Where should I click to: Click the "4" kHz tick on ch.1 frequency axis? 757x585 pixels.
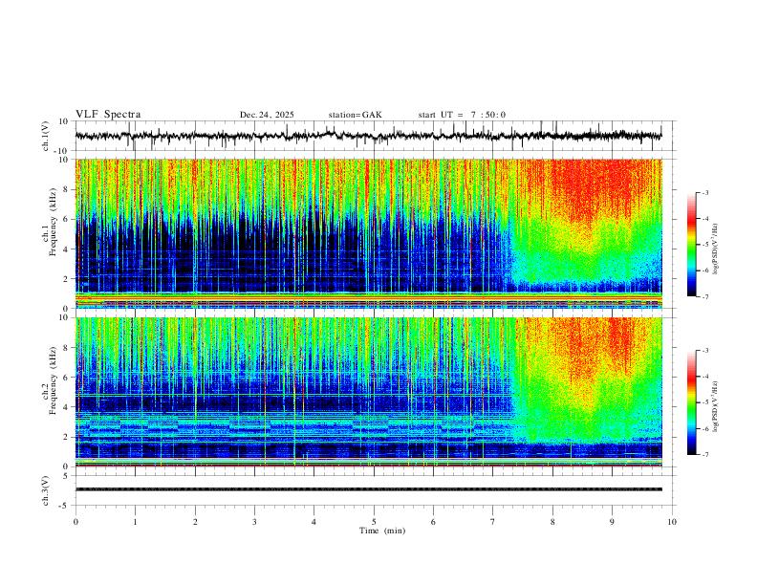[x=66, y=249]
